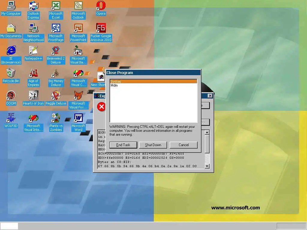Click scroll down arrow in error details
Viewport: 307px width, 230px height.
[x=207, y=166]
